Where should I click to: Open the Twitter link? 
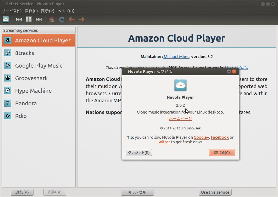[163, 142]
